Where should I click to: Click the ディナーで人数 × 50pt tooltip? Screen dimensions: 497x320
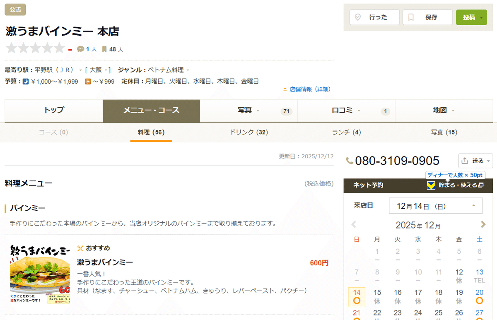click(x=455, y=175)
